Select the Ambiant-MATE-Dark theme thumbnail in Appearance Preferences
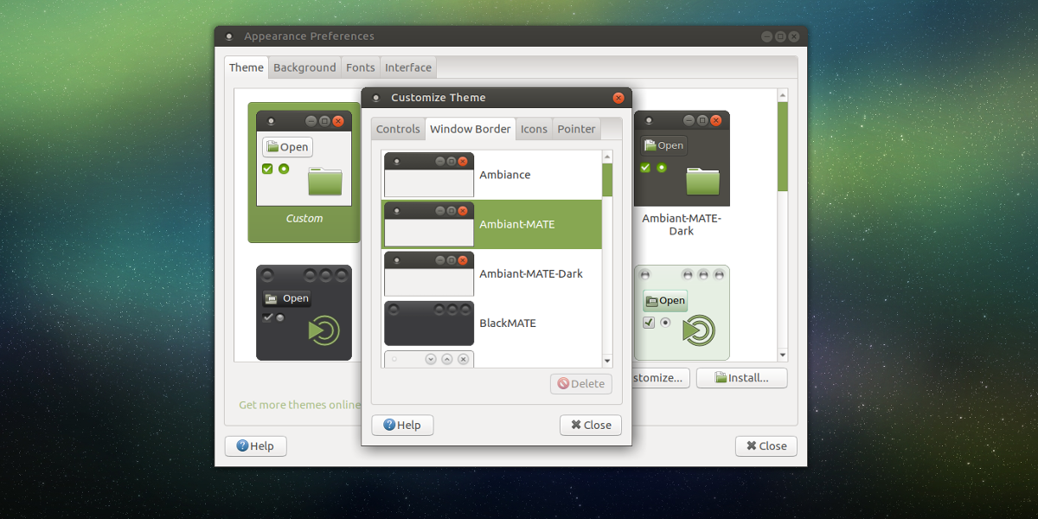Image resolution: width=1038 pixels, height=519 pixels. tap(682, 174)
